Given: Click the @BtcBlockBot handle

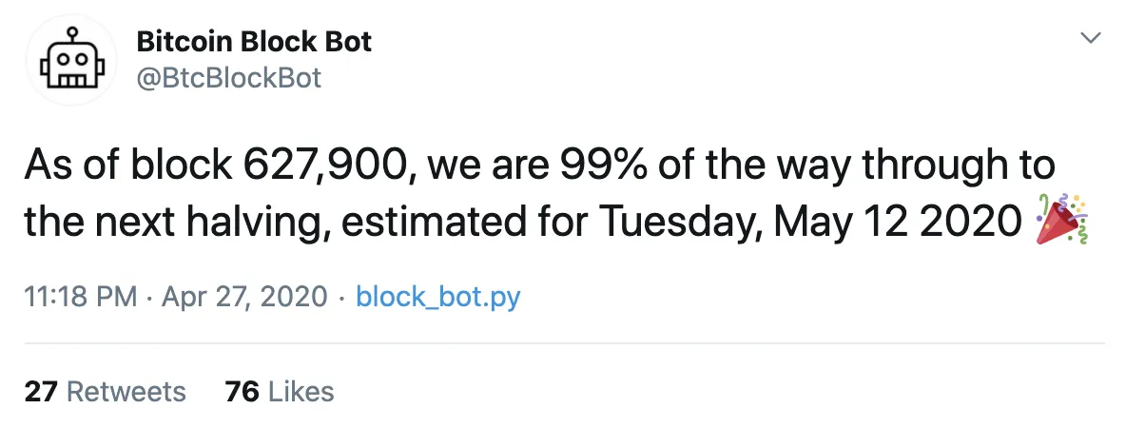Looking at the screenshot, I should 229,78.
